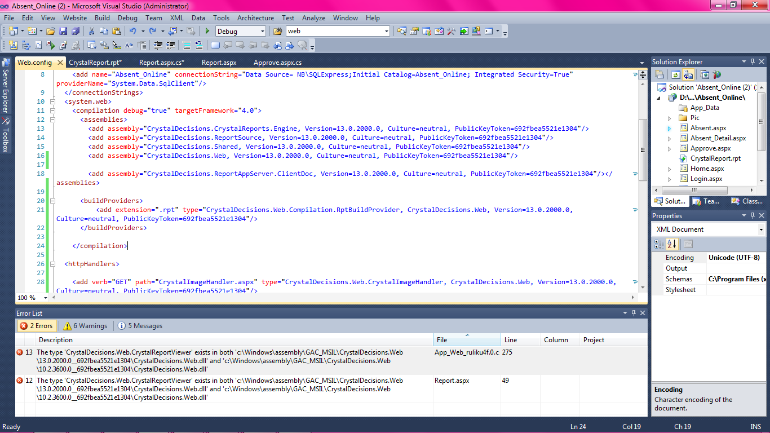Toggle the 2 Errors filter button
Screen dimensions: 770x433
point(36,326)
